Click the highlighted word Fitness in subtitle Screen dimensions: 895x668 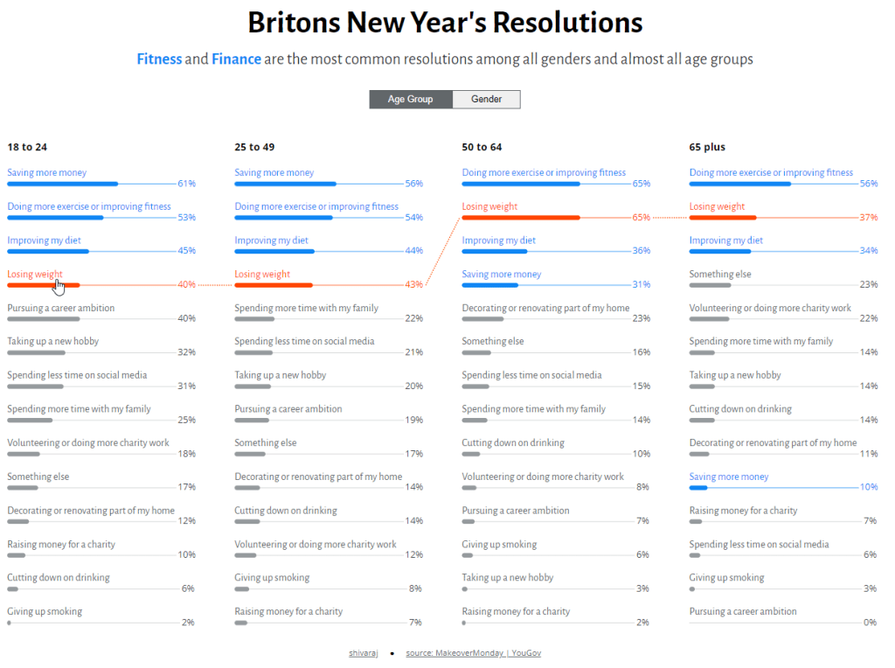click(159, 59)
